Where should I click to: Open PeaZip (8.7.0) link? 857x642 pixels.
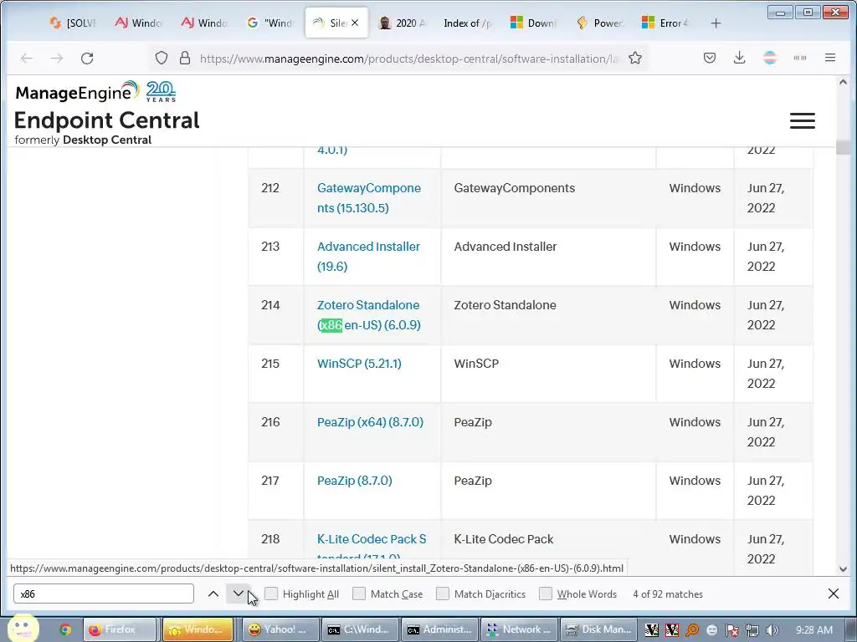click(354, 481)
